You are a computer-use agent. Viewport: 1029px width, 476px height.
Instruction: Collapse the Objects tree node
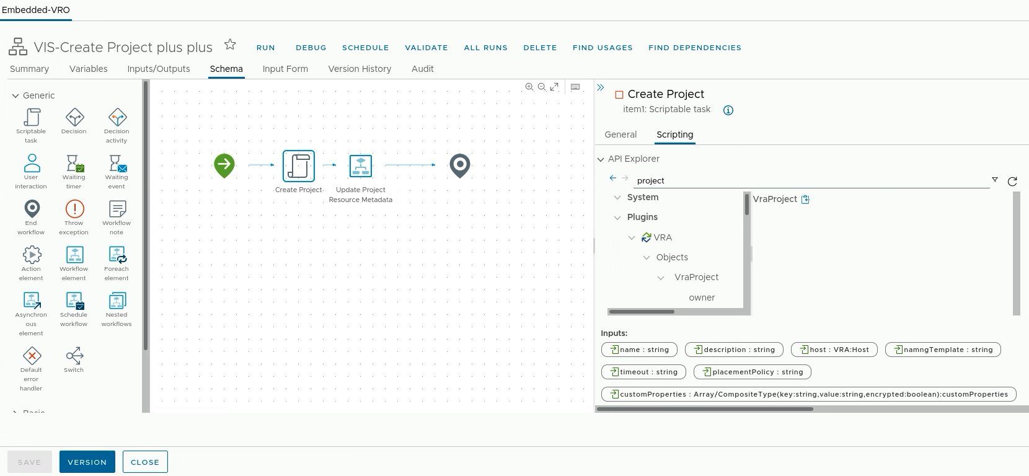(647, 258)
